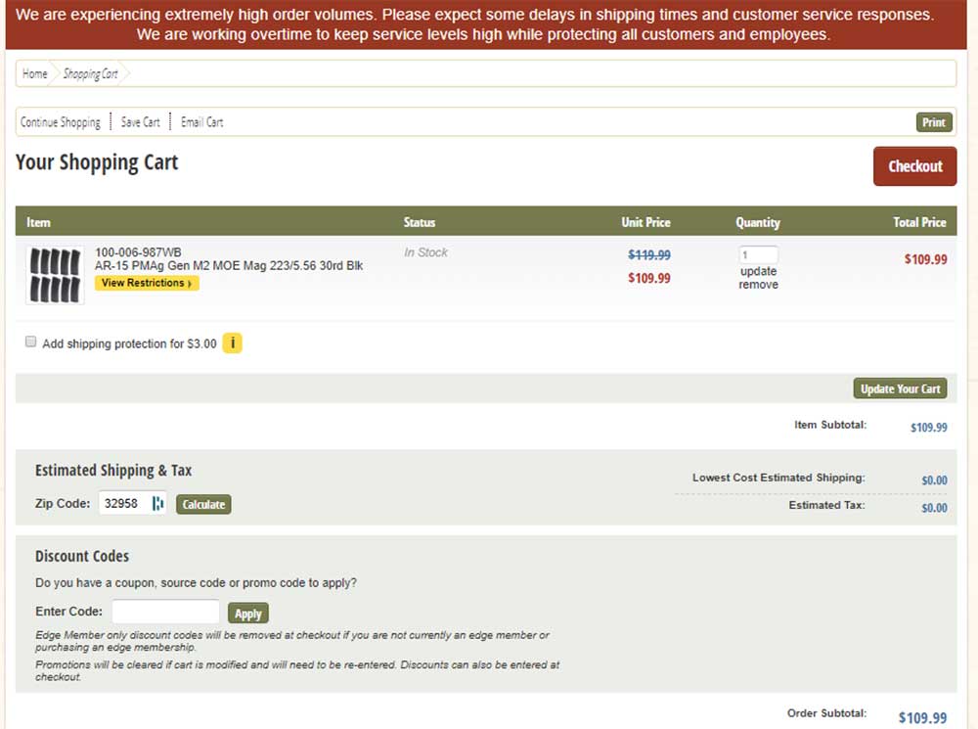Open the magazine product thumbnail image

[x=55, y=275]
